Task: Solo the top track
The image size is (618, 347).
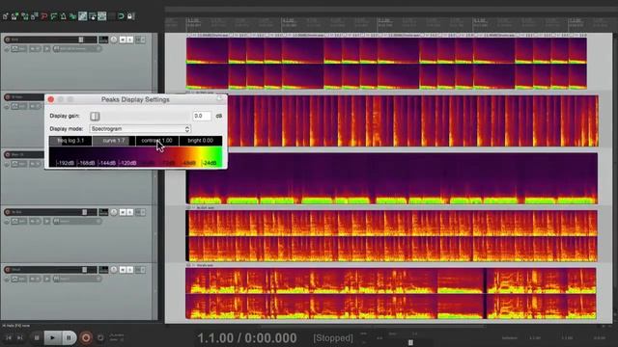Action: (x=130, y=40)
